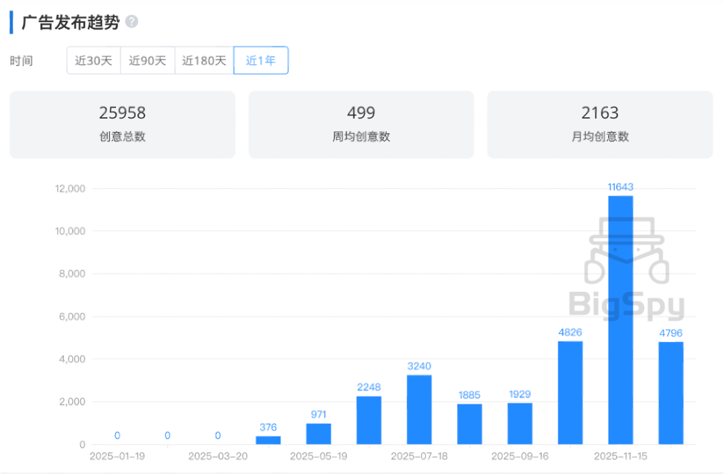
Task: Switch to the 近90天 time range
Action: pos(147,60)
